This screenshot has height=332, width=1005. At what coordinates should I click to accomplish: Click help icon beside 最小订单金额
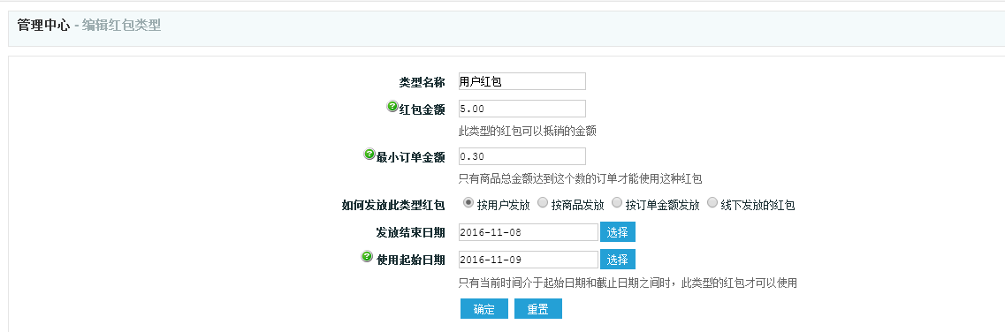(x=369, y=155)
